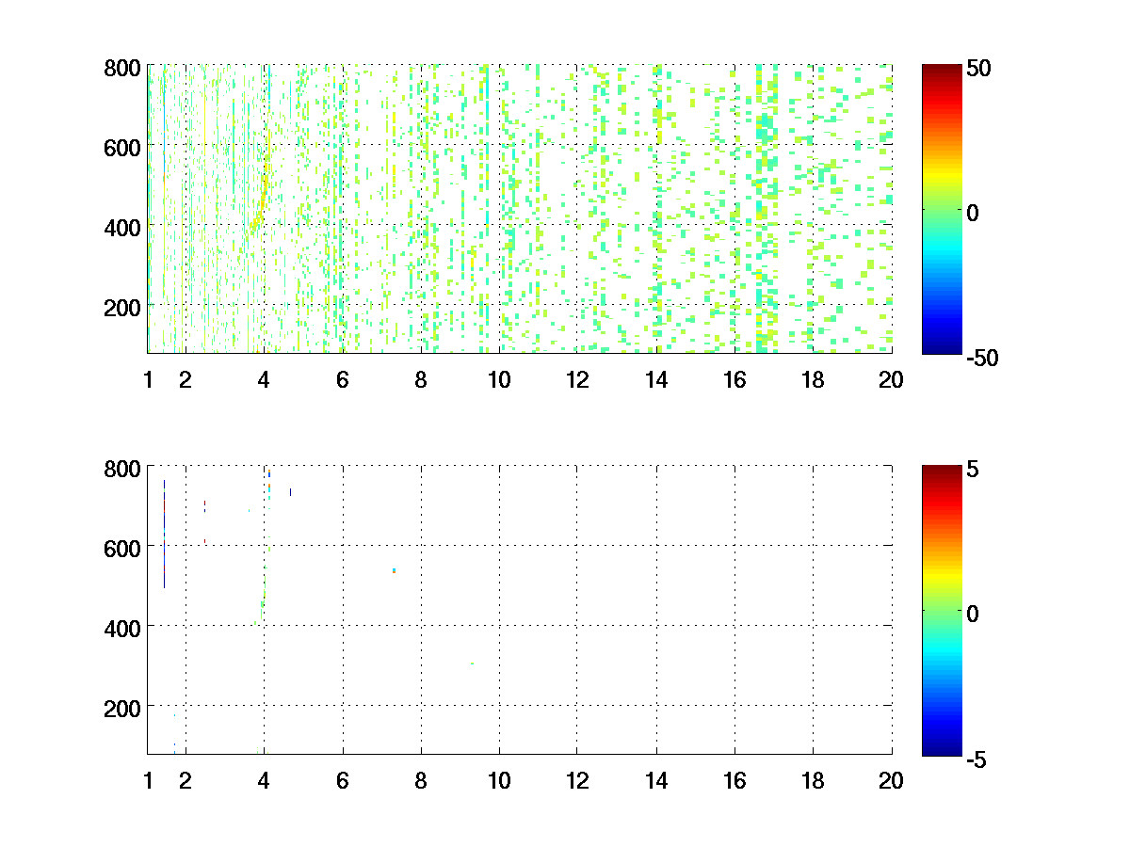Select y-axis tick "400" of the dense heatmap

point(122,227)
